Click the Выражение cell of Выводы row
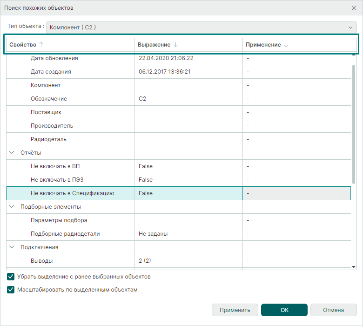The width and height of the screenshot is (363, 326). pyautogui.click(x=188, y=261)
